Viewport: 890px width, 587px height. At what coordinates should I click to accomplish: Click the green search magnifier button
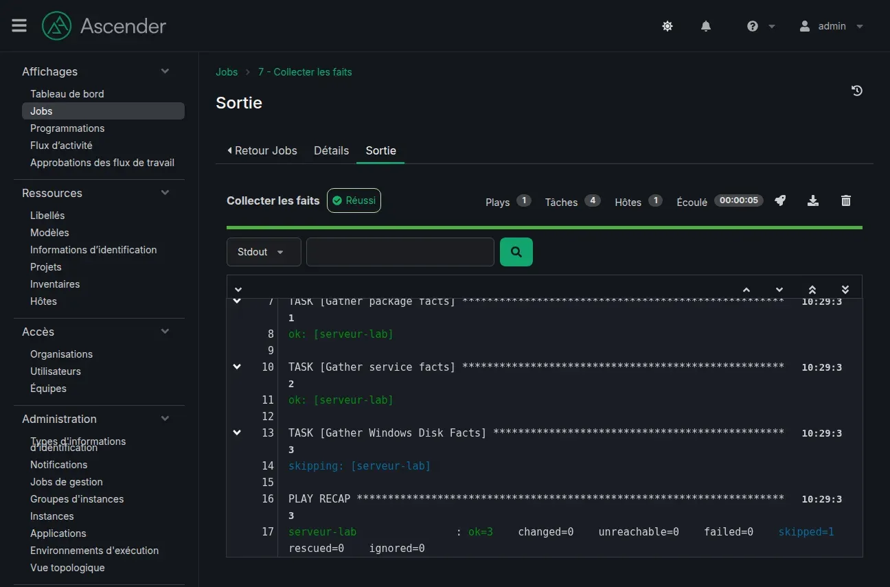(x=516, y=252)
